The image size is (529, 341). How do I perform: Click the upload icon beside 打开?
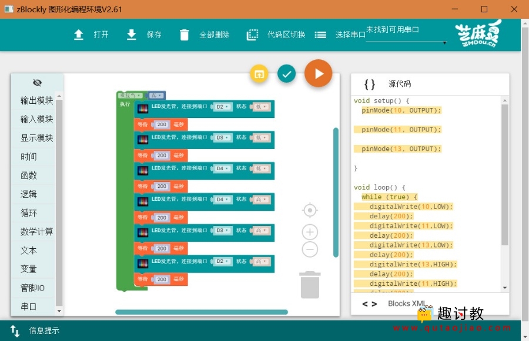[78, 35]
